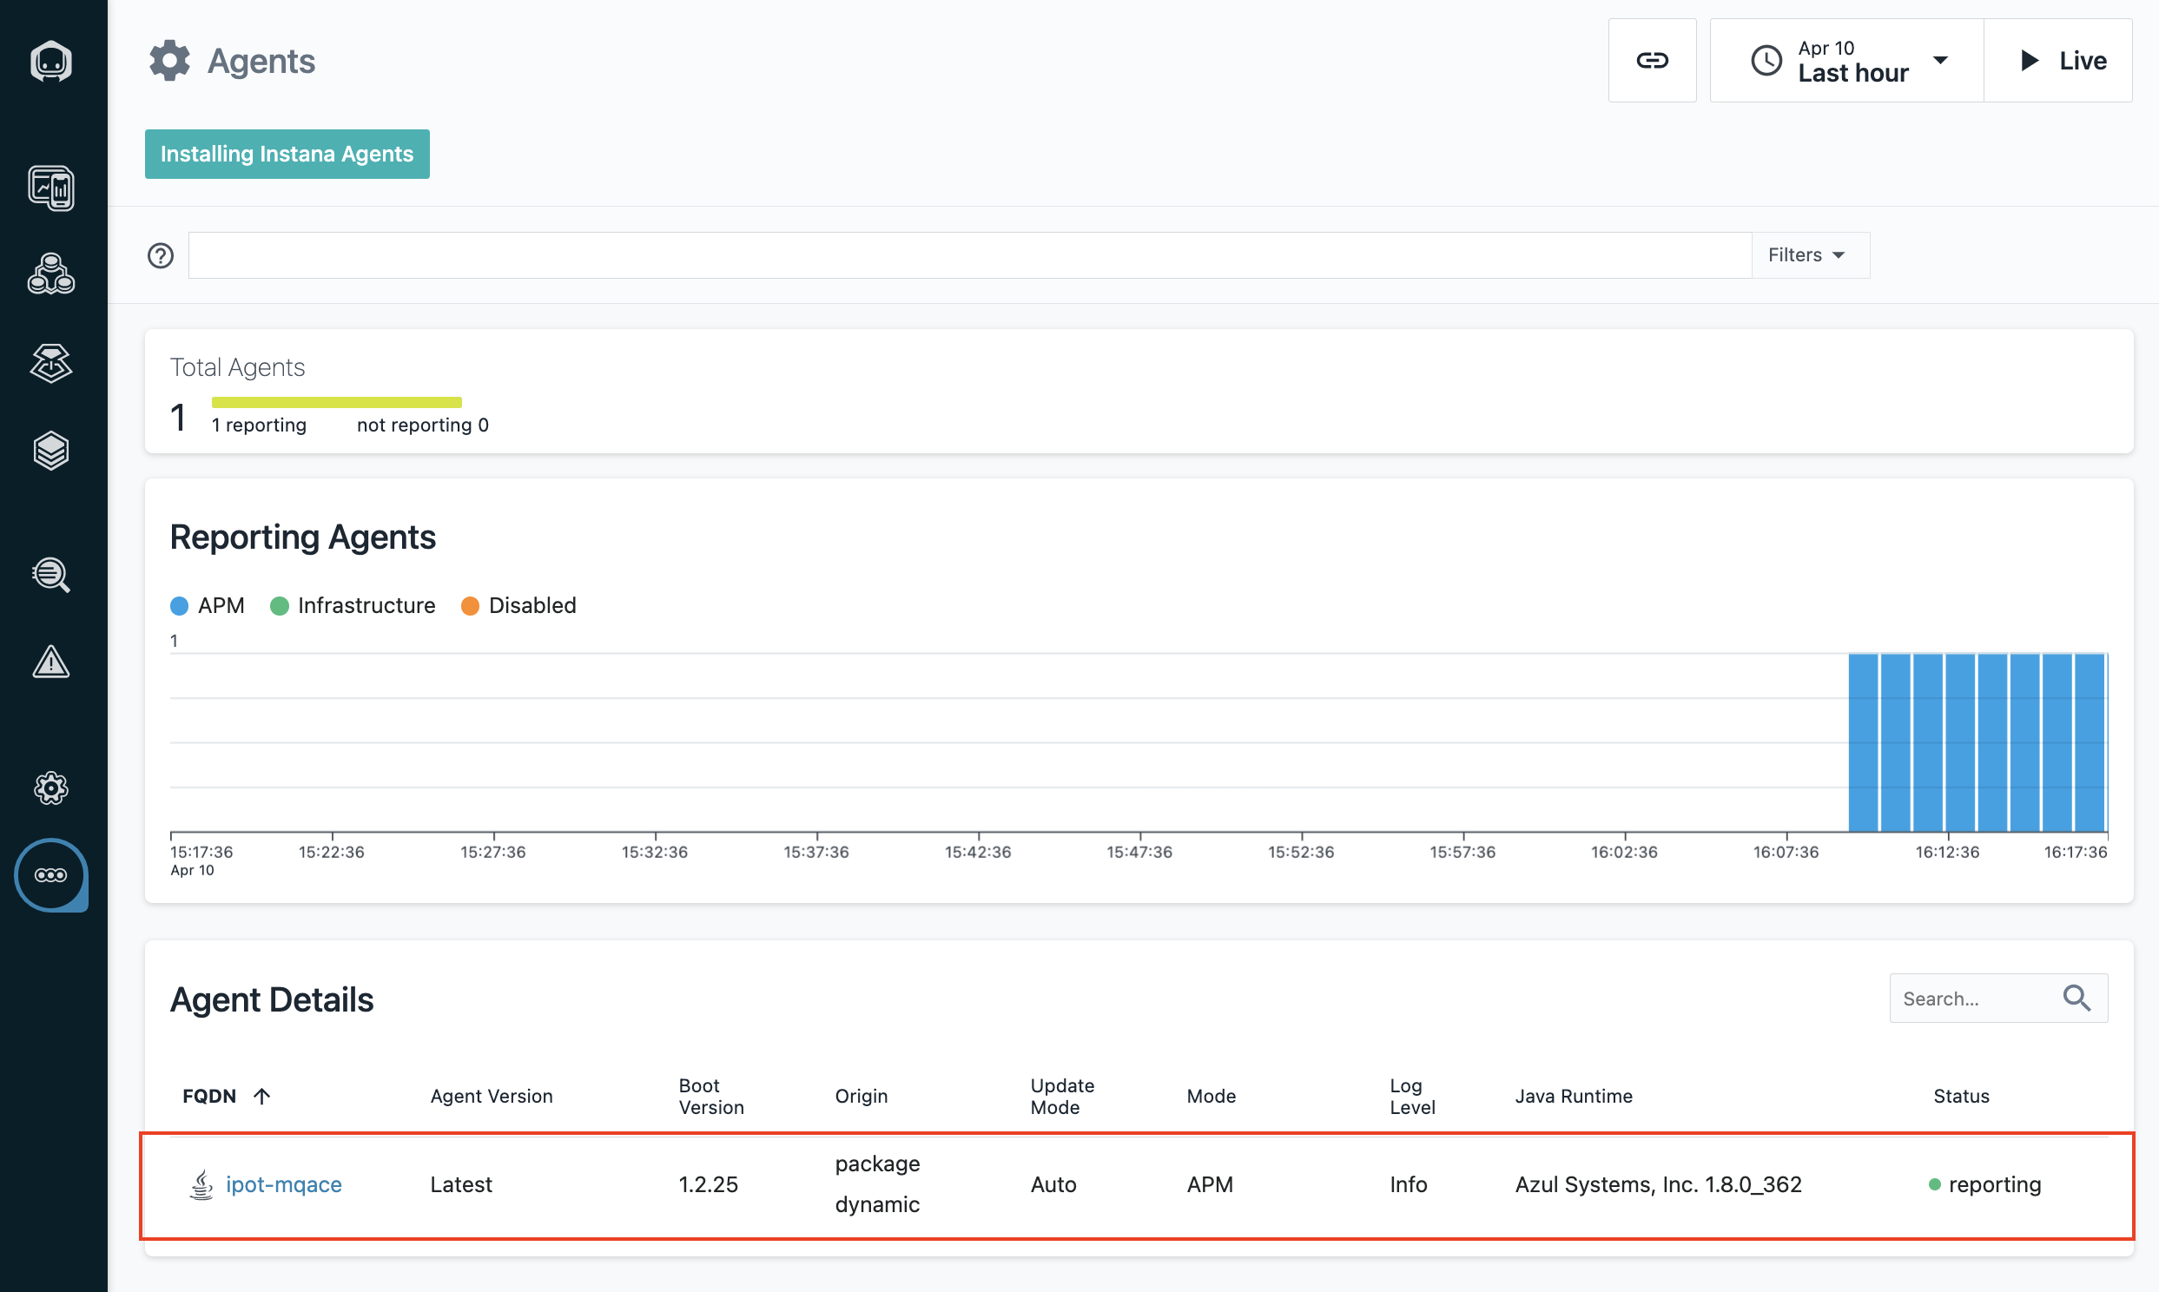The width and height of the screenshot is (2159, 1292).
Task: Sort by Java Runtime column header
Action: click(1573, 1096)
